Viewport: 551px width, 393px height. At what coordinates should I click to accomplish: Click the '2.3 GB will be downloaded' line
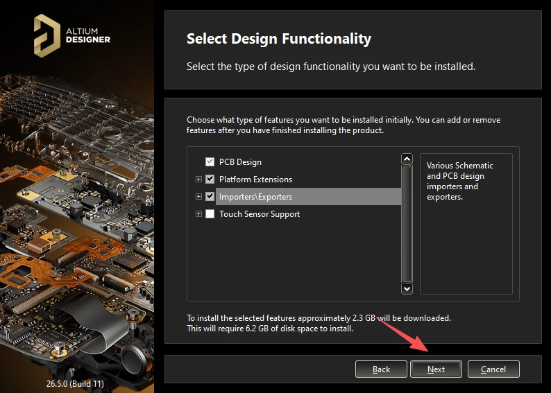point(319,318)
